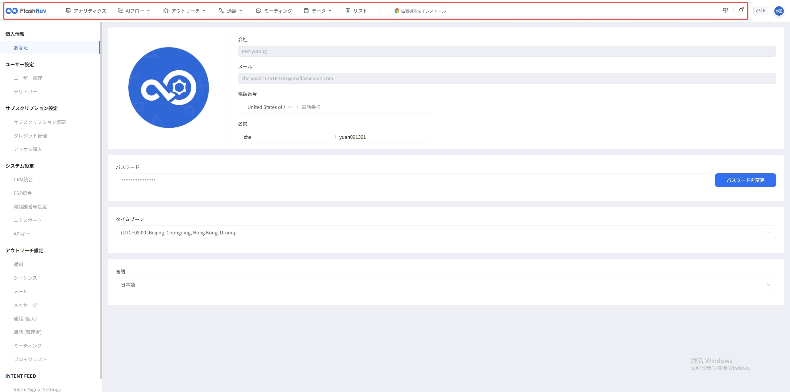The height and width of the screenshot is (392, 790).
Task: Open the United States country code selector
Action: (269, 107)
